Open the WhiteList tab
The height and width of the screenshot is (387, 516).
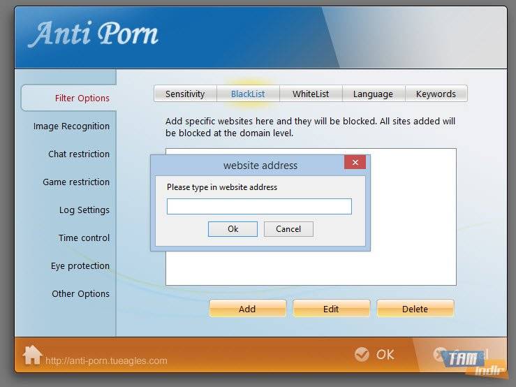click(311, 94)
